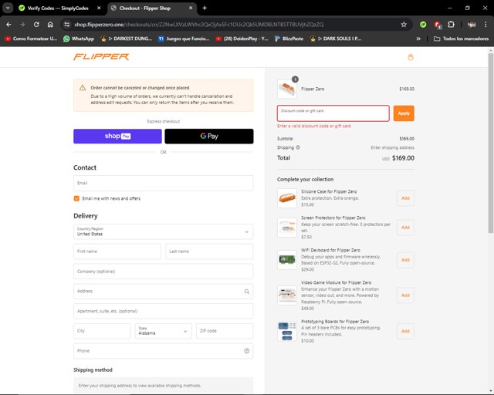Open red extension icon with badge

click(x=437, y=25)
